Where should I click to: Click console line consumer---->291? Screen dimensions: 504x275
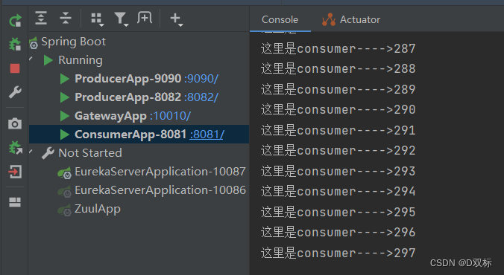338,131
